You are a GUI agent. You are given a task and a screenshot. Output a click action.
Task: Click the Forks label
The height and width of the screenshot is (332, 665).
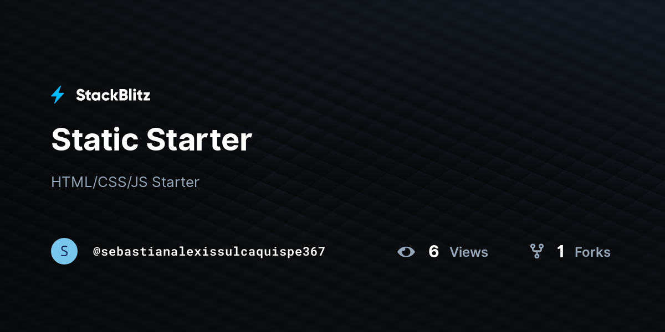(x=592, y=252)
